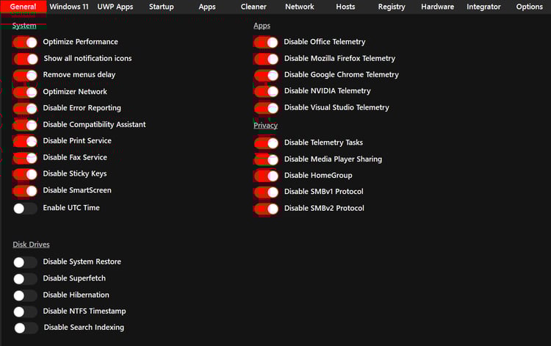Turn on Disable Superfetch

(25, 278)
